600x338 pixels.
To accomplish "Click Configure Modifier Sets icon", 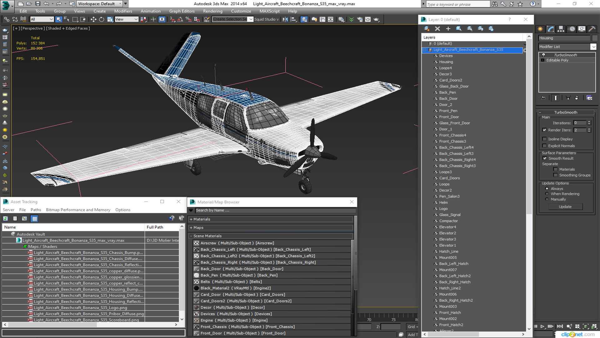I will tap(589, 98).
